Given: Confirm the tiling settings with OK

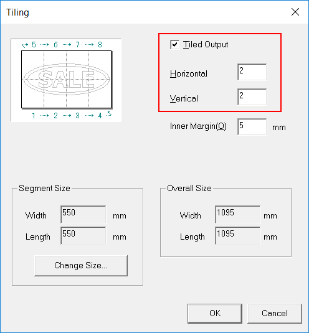Looking at the screenshot, I should point(215,314).
